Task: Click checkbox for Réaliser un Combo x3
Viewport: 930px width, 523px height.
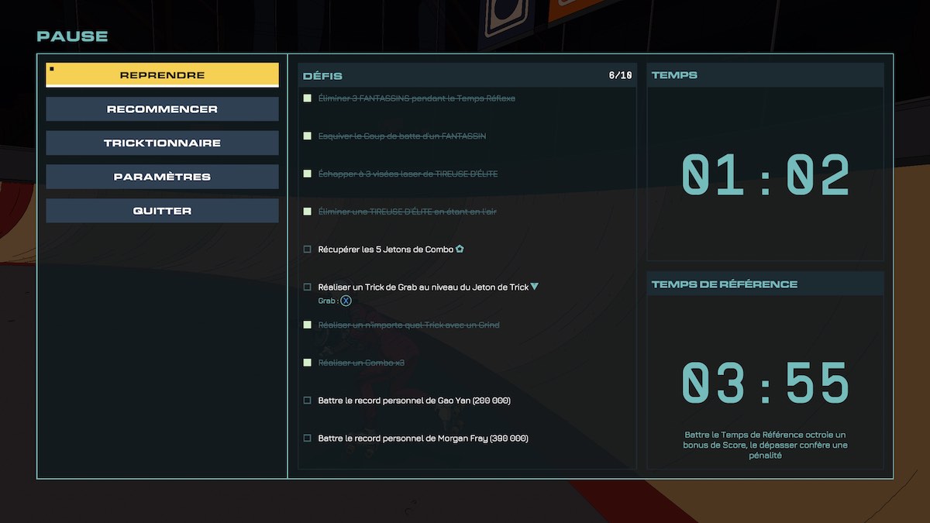Action: (308, 363)
